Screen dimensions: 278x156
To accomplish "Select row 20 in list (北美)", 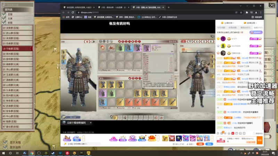I will pos(17,64).
